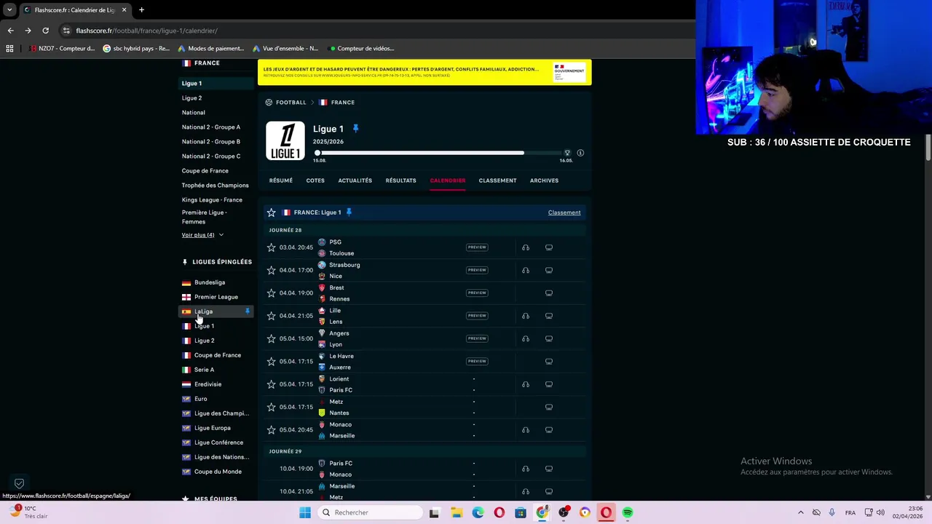
Task: Open a new browser tab
Action: (141, 10)
